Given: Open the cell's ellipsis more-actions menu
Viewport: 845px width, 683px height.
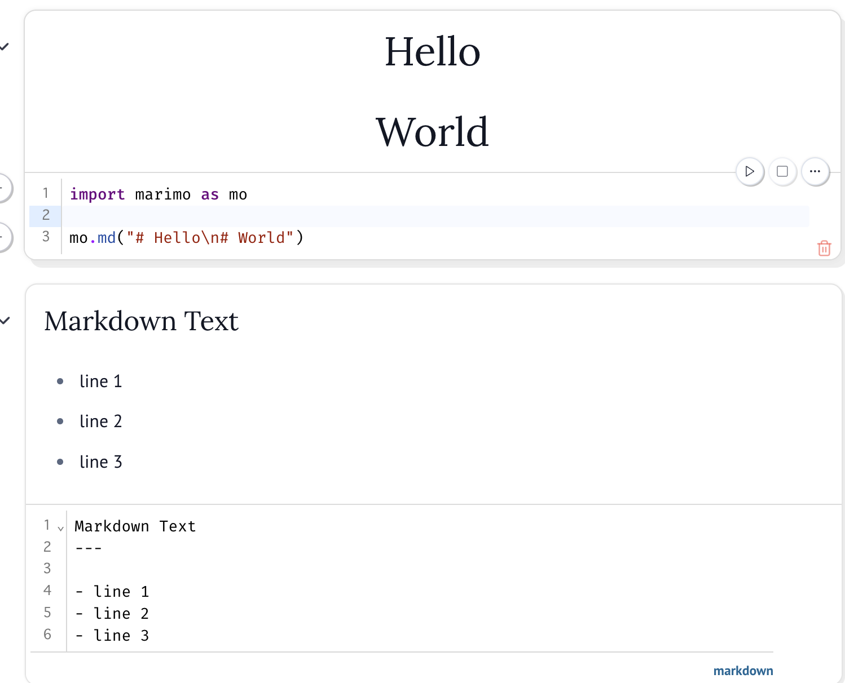Looking at the screenshot, I should tap(815, 171).
